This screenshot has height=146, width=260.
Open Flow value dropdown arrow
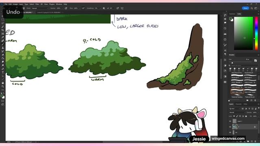click(x=80, y=8)
